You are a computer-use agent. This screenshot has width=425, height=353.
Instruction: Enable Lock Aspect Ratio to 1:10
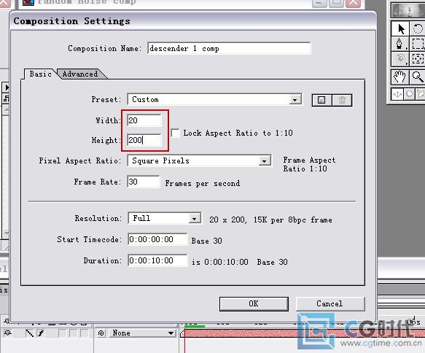pyautogui.click(x=176, y=133)
